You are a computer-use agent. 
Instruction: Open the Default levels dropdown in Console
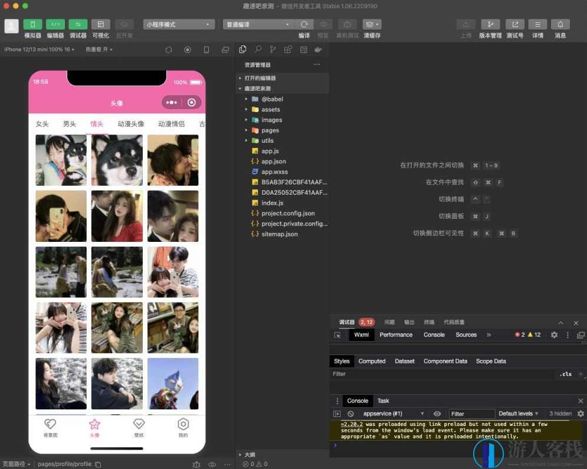(x=518, y=414)
